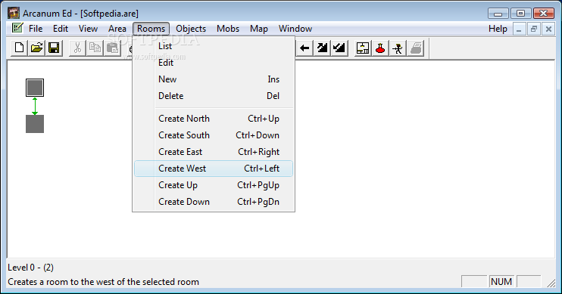Save the area with floppy disk icon
This screenshot has width=562, height=294.
coord(54,48)
